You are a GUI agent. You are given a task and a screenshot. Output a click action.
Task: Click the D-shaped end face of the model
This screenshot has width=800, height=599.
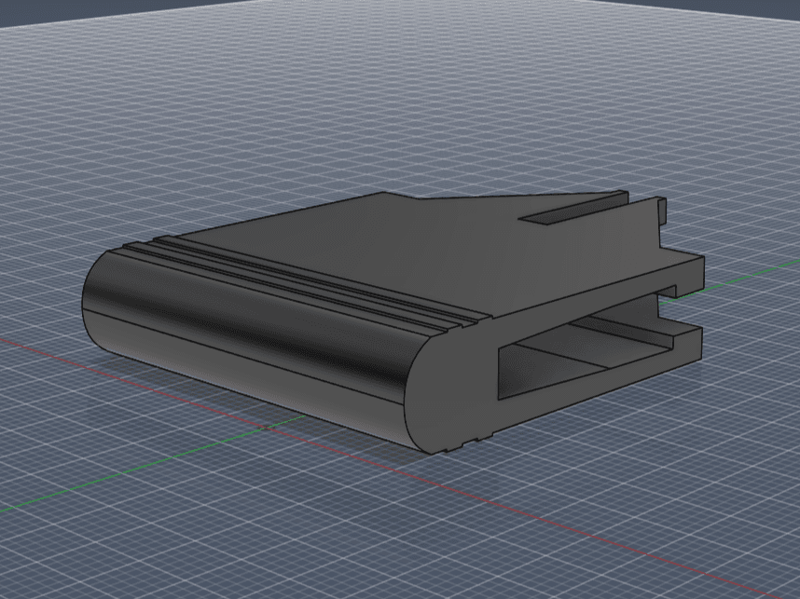tap(449, 388)
